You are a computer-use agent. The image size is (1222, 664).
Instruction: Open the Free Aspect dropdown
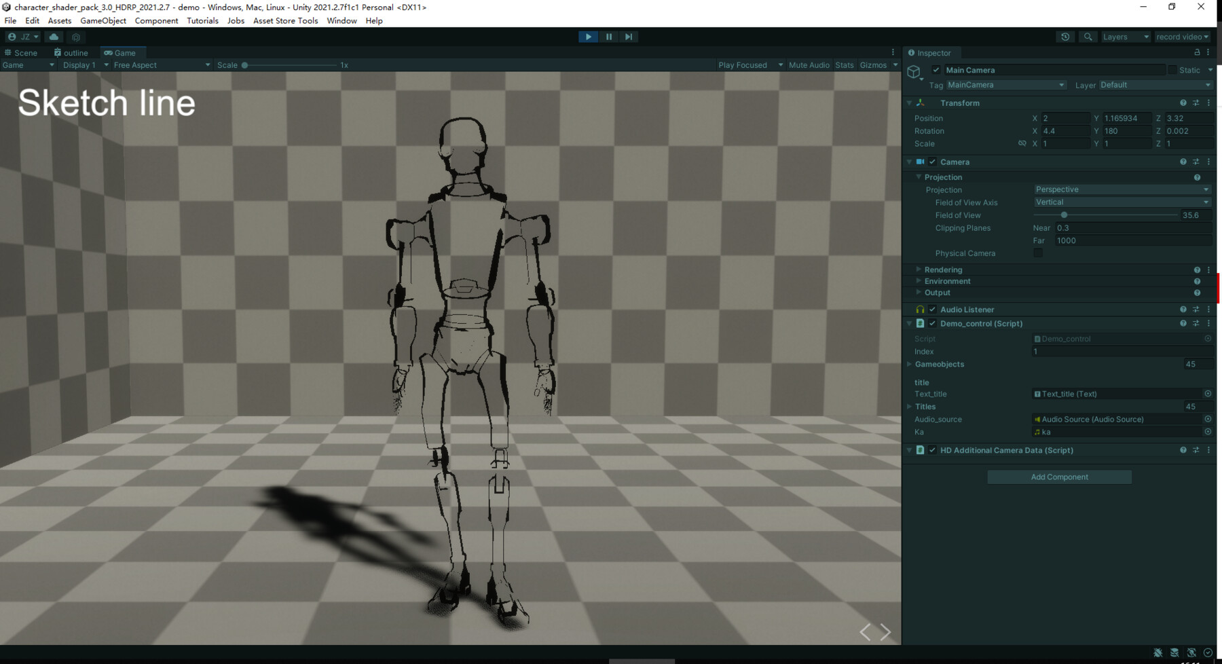coord(160,64)
